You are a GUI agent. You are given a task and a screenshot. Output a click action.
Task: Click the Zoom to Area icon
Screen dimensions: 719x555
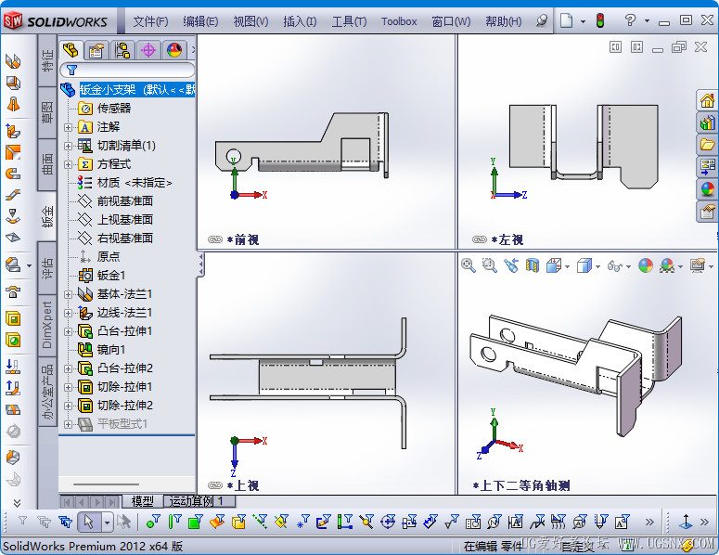(490, 265)
